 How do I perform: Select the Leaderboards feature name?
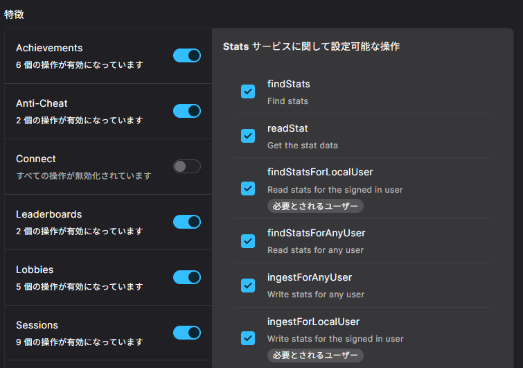point(48,214)
